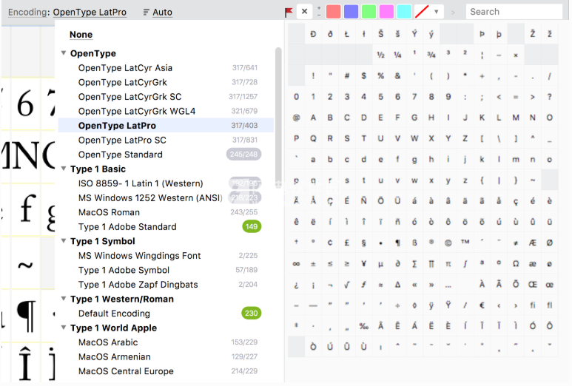Click the red diagonal no-color icon
This screenshot has height=386, width=572.
pos(422,12)
